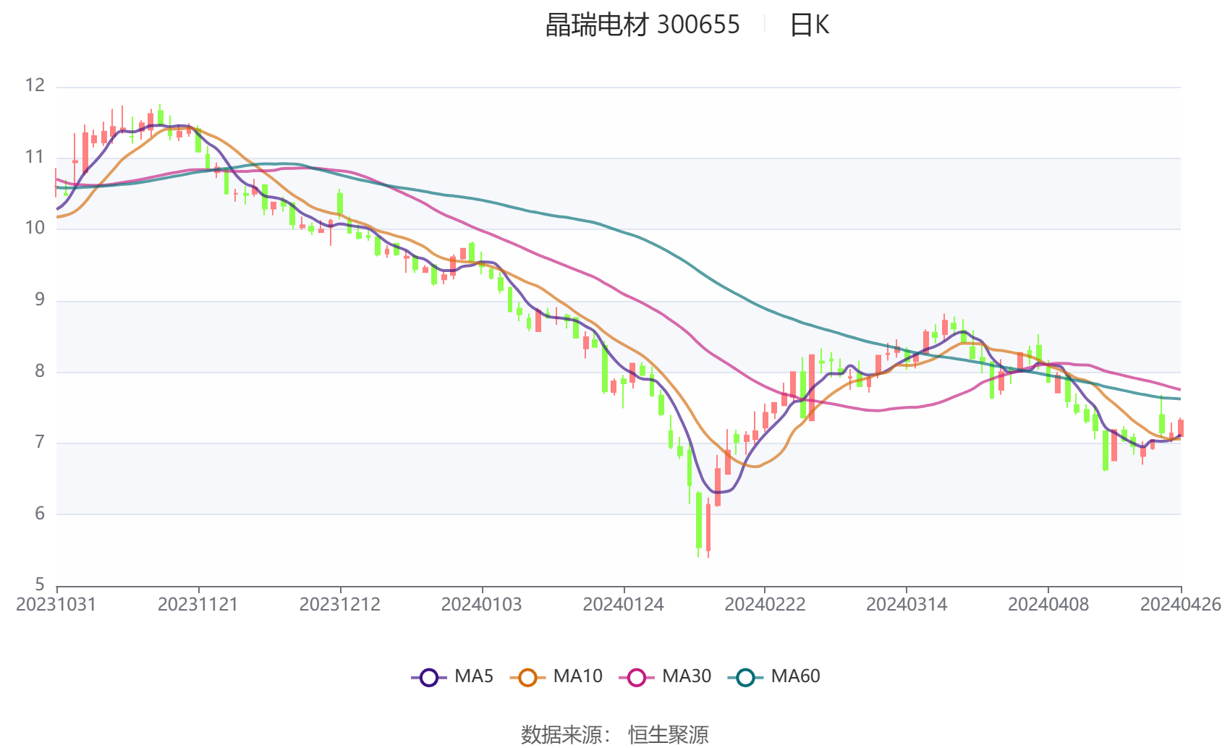Toggle the MA30 legend marker
The height and width of the screenshot is (748, 1230).
click(x=637, y=677)
